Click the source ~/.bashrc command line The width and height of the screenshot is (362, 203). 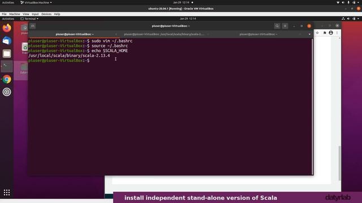pyautogui.click(x=110, y=46)
